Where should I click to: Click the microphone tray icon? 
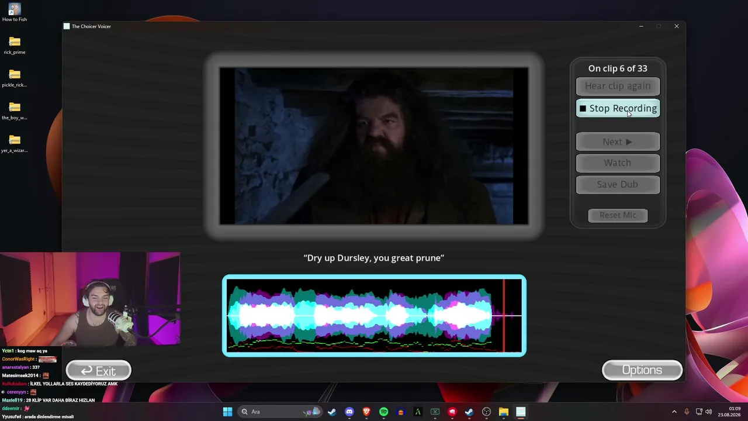pyautogui.click(x=687, y=412)
